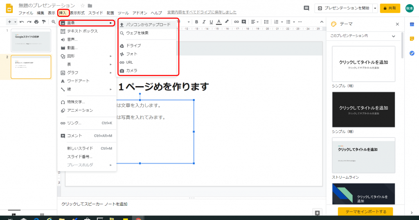Screen dimensions: 419x220
Task: Open the ヘルプ menu
Action: 156,13
